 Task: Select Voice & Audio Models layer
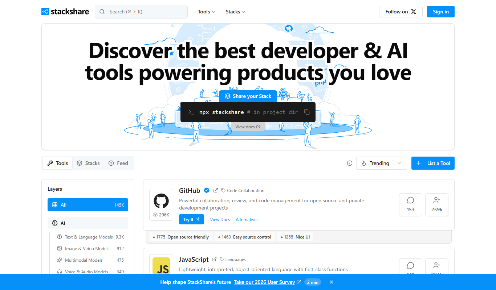click(x=90, y=272)
